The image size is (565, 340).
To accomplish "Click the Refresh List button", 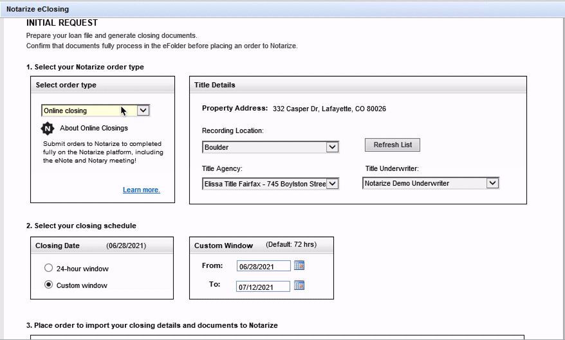I will pyautogui.click(x=393, y=145).
